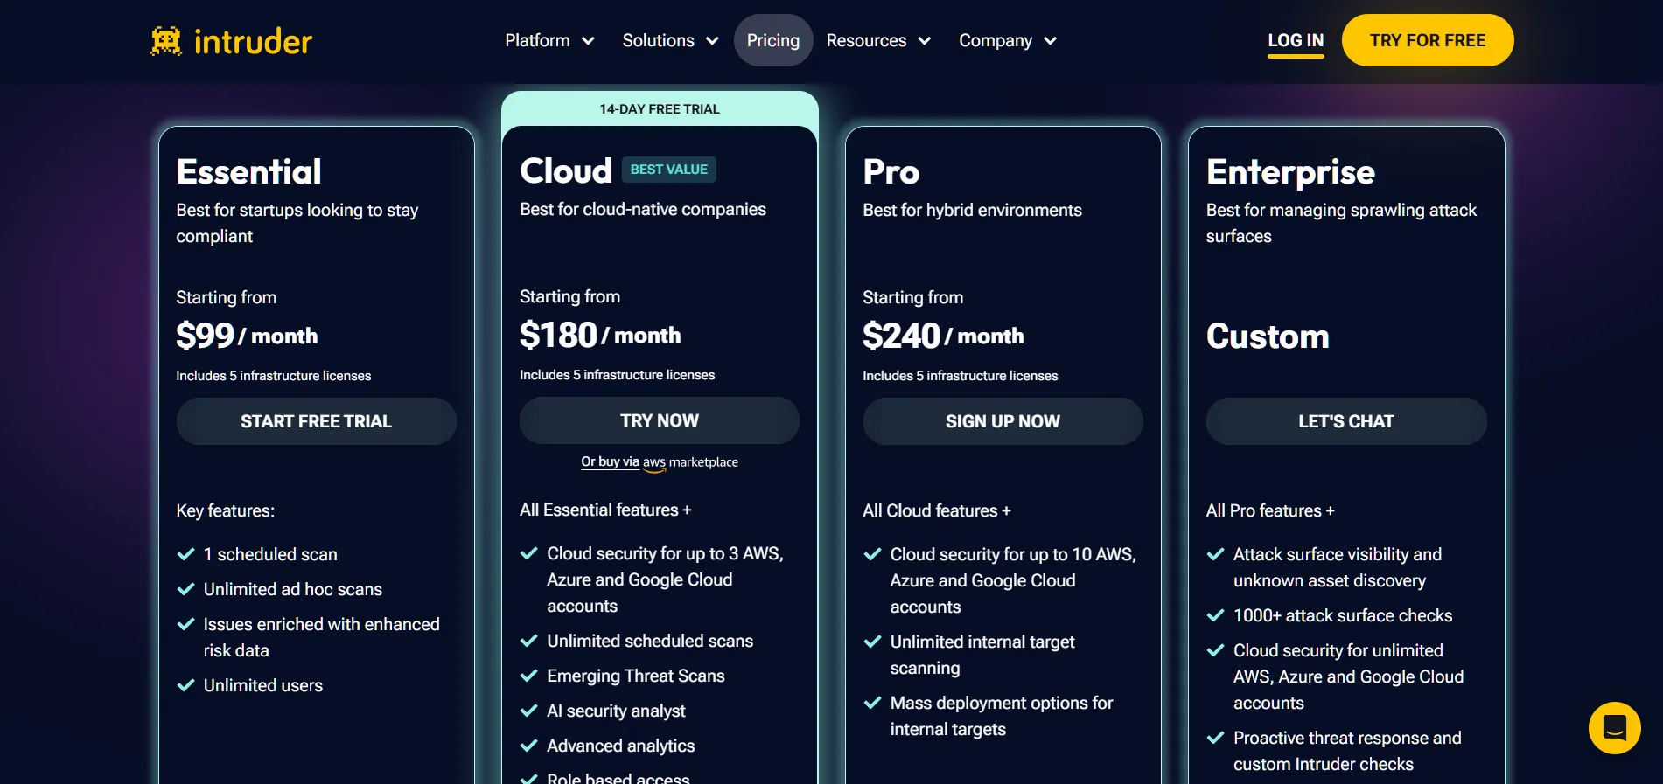Viewport: 1663px width, 784px height.
Task: Click 'All Cloud features +' text
Action: coord(937,510)
